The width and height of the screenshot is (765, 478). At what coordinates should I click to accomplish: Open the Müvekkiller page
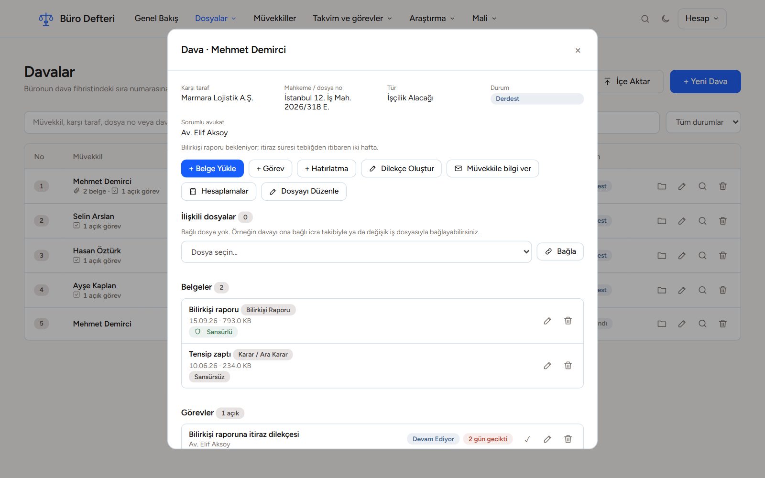pos(275,18)
